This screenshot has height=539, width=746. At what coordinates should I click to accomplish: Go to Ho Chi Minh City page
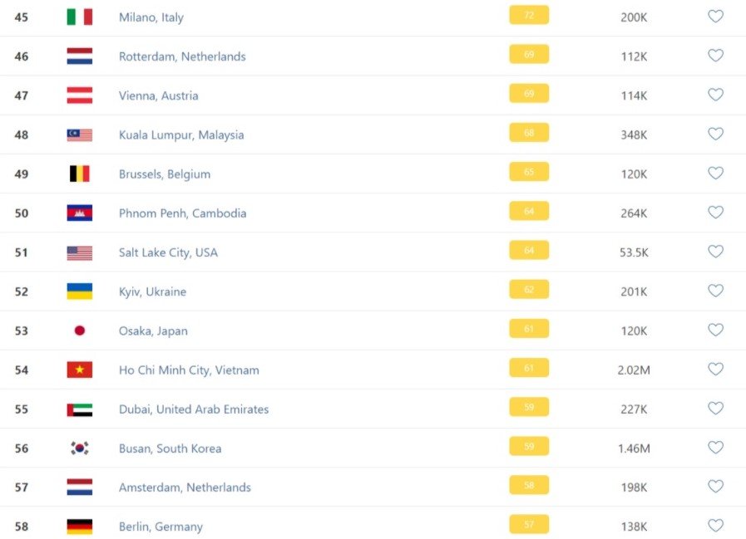pos(189,370)
